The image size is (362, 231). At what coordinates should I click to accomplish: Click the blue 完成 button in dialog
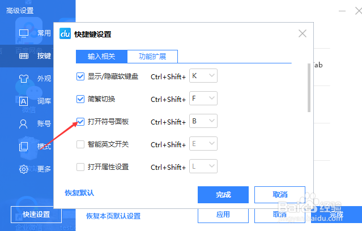point(223,195)
